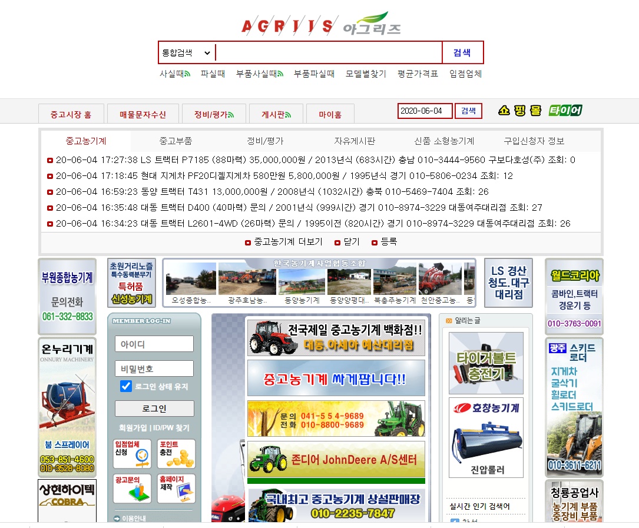Screen dimensions: 639x528
Task: Select the 구입신청자 정보 tab
Action: point(534,141)
